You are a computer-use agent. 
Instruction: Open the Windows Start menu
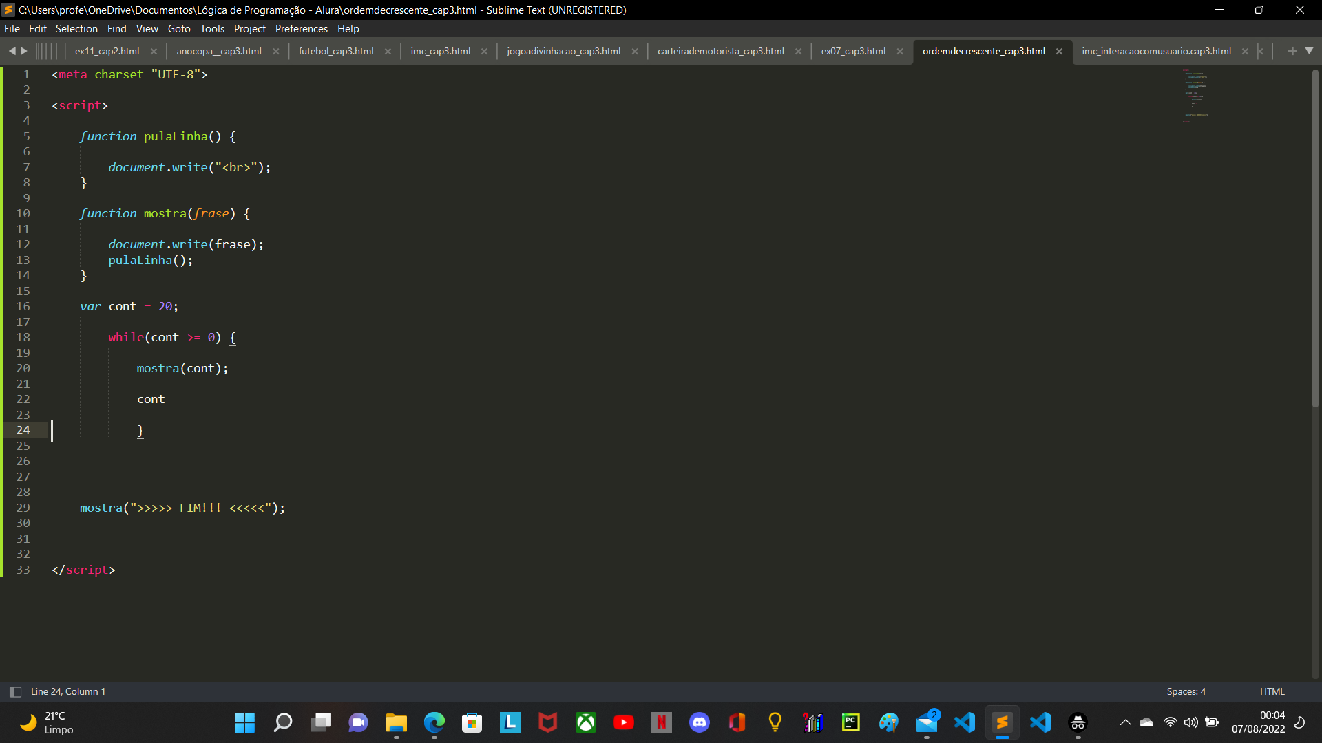coord(244,722)
